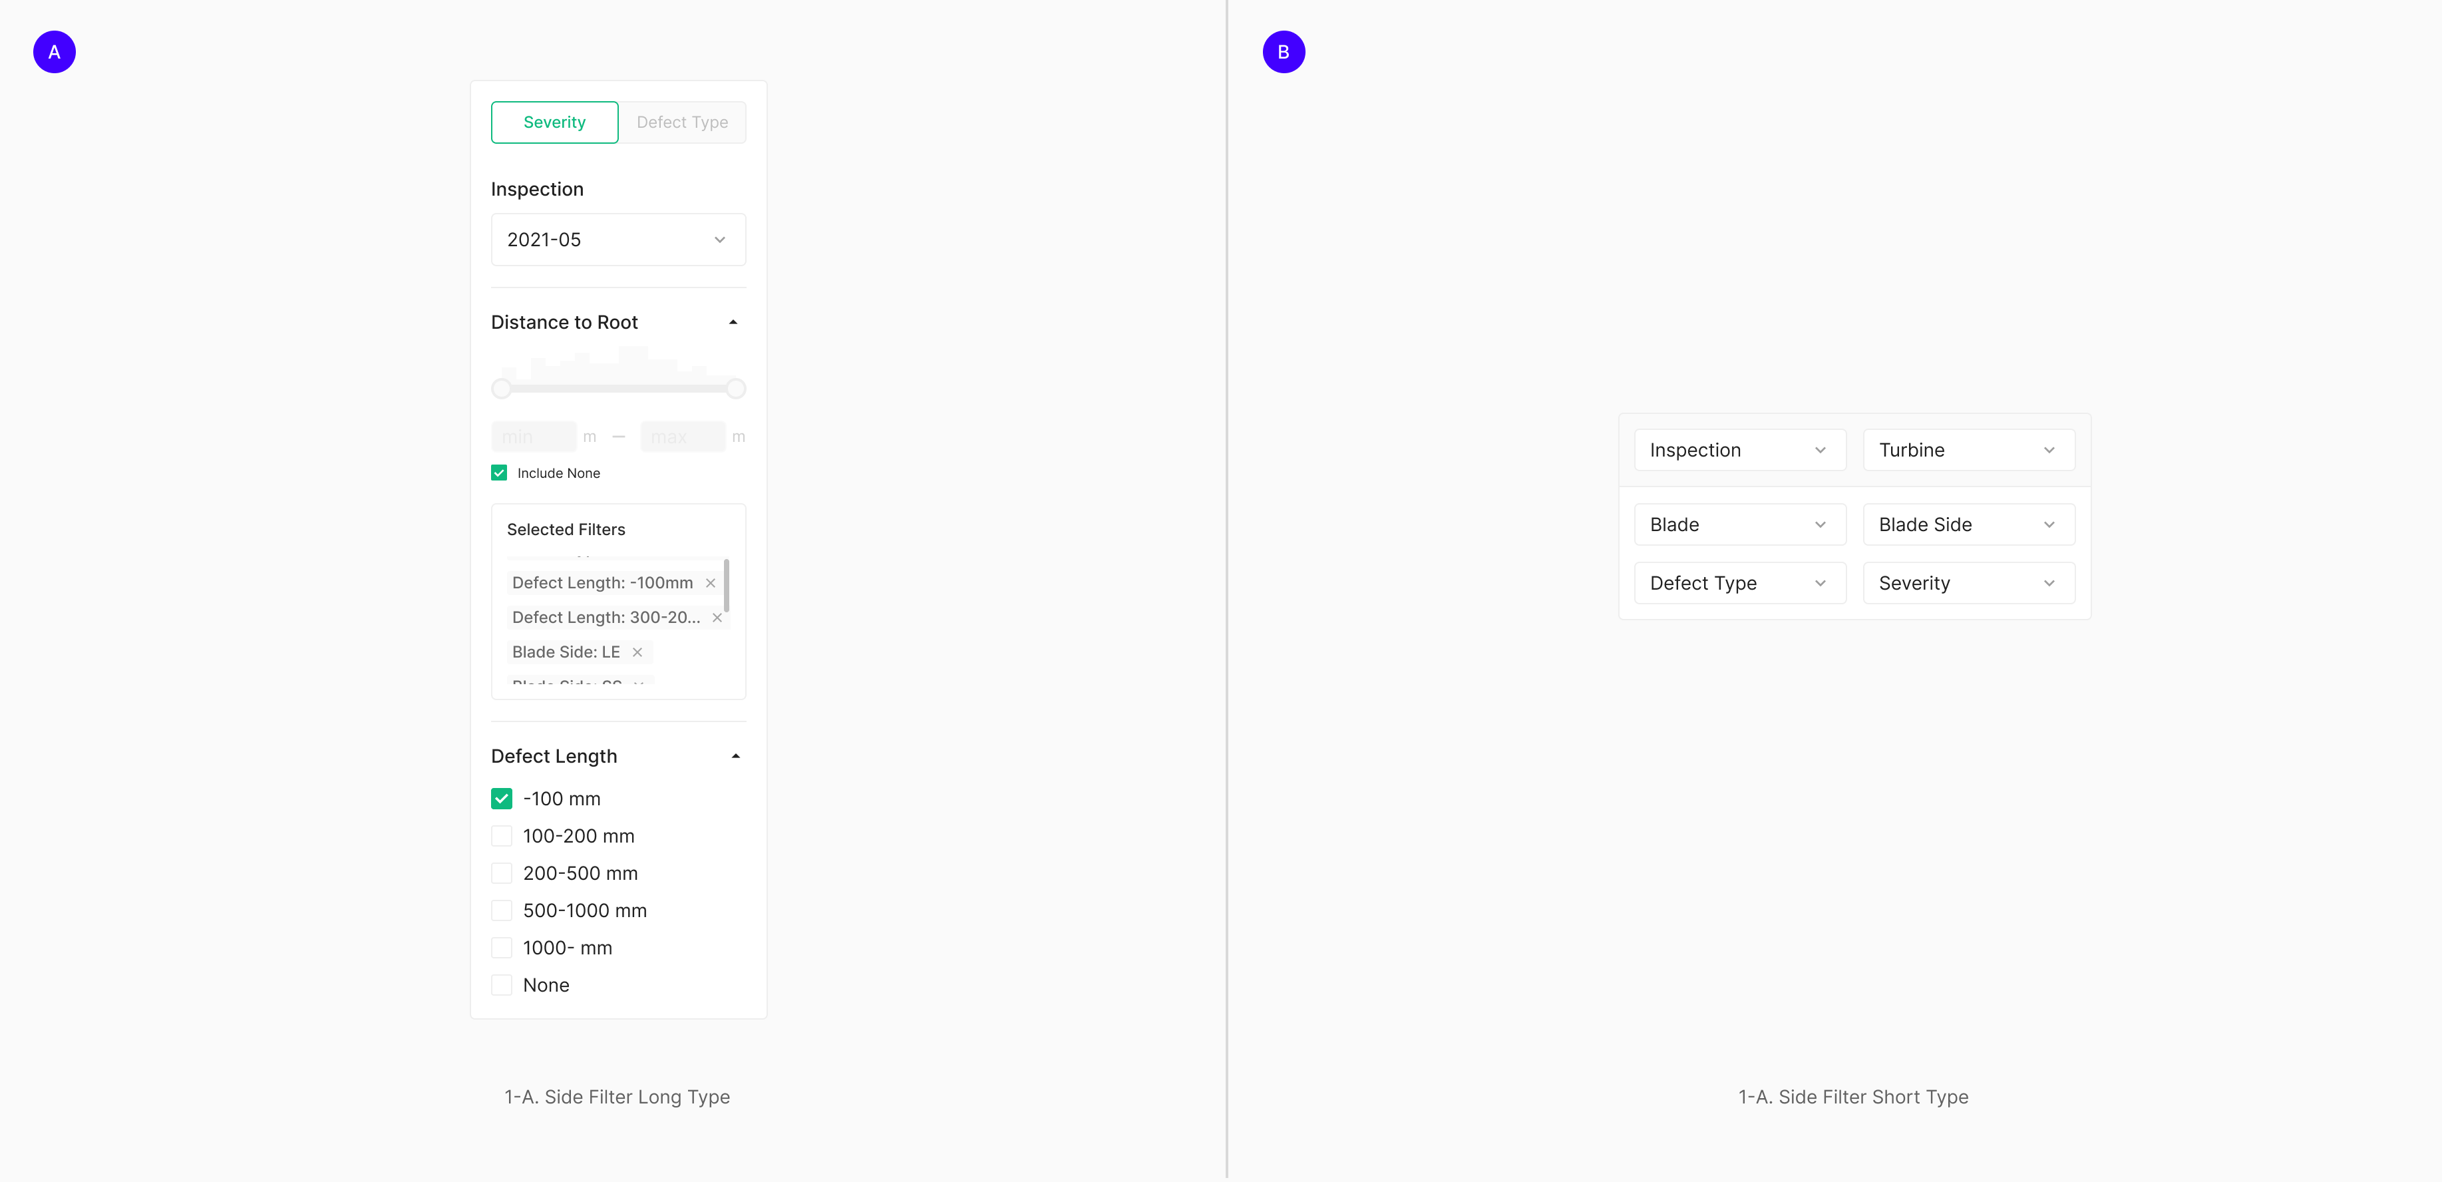Viewport: 2442px width, 1182px height.
Task: Collapse the Distance to Root section
Action: (x=733, y=322)
